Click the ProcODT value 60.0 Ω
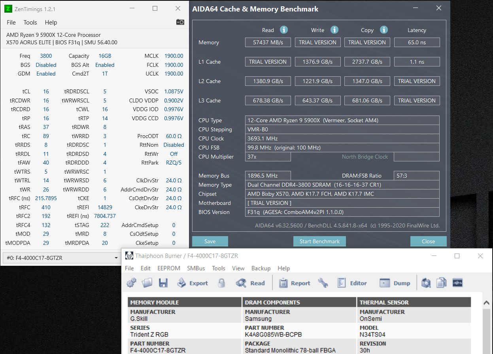Image resolution: width=493 pixels, height=354 pixels. (174, 136)
